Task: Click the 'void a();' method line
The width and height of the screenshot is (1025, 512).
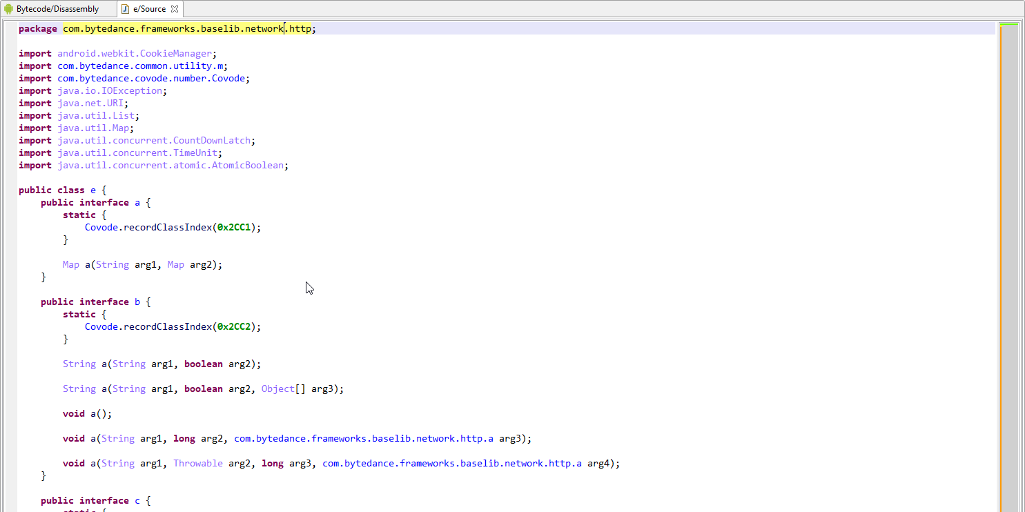Action: [x=87, y=413]
